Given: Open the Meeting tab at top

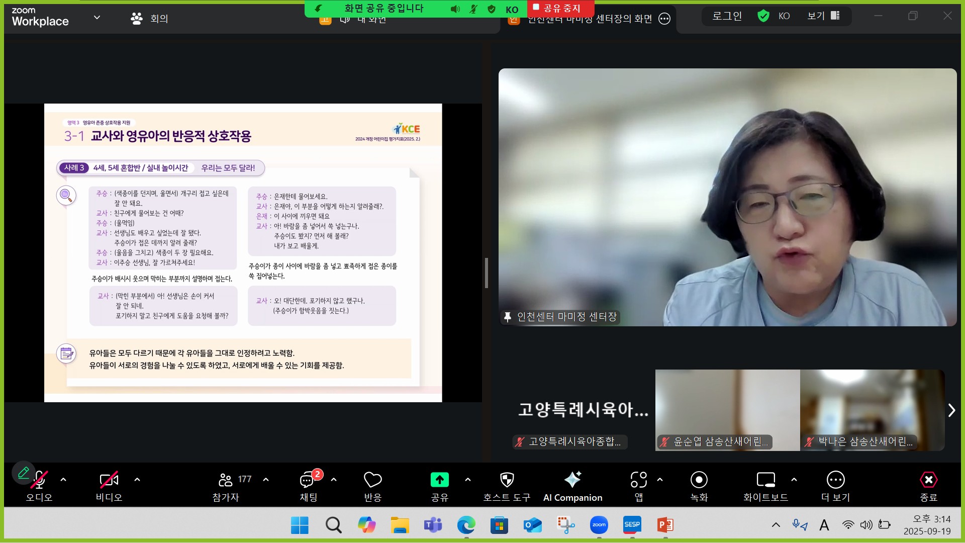Looking at the screenshot, I should click(x=150, y=19).
